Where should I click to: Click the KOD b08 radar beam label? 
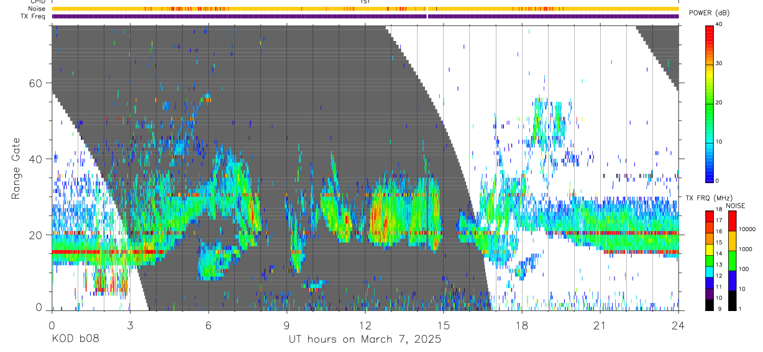click(75, 340)
